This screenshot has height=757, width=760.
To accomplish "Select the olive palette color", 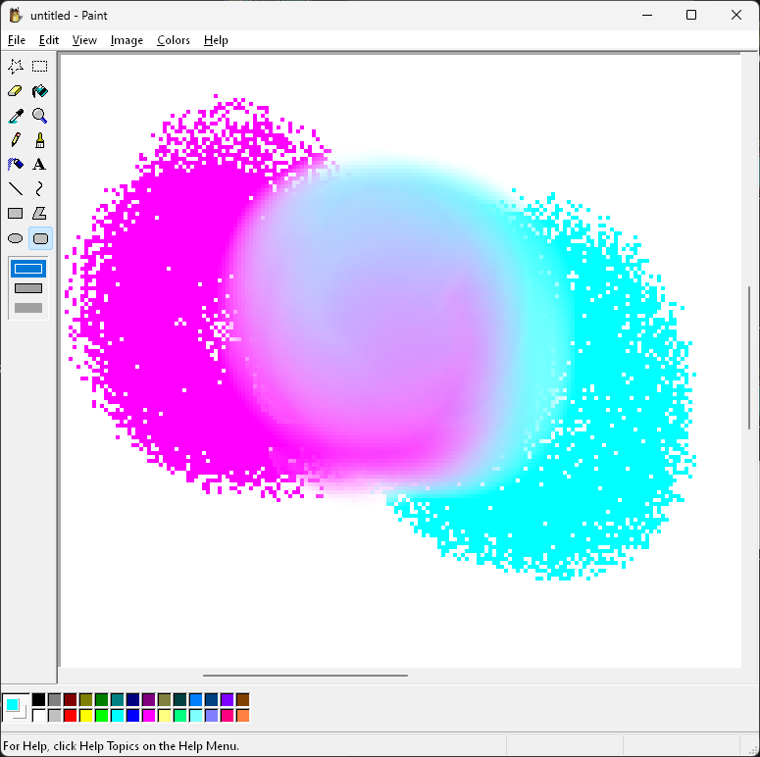I will tap(85, 699).
